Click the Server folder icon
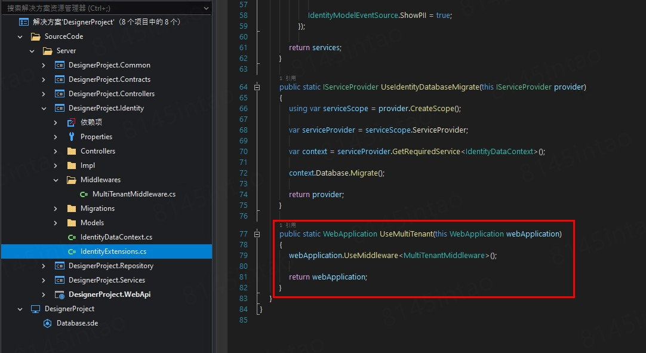 coord(48,51)
